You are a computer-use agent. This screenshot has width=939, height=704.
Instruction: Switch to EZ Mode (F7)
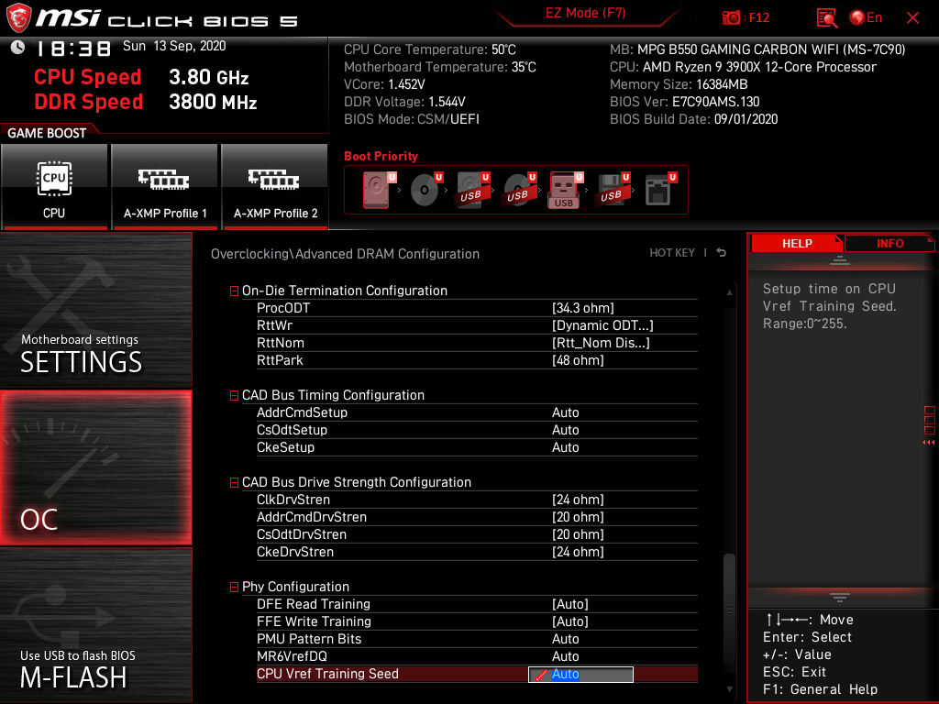[585, 14]
